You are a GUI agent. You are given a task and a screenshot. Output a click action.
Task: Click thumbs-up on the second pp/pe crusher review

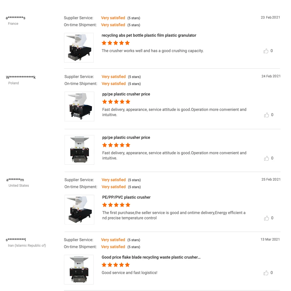coord(267,158)
